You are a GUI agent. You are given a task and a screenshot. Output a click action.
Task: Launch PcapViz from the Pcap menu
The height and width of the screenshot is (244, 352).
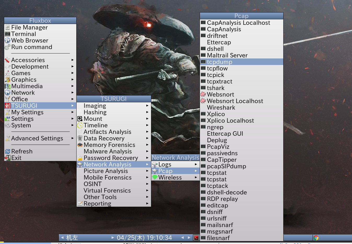click(241, 147)
